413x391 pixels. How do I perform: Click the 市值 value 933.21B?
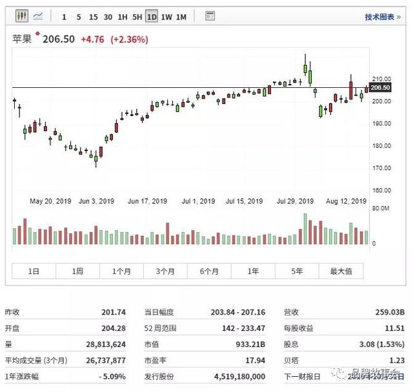click(250, 344)
